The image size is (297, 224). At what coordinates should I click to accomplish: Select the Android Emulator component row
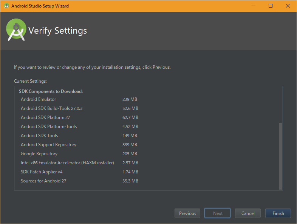point(38,99)
